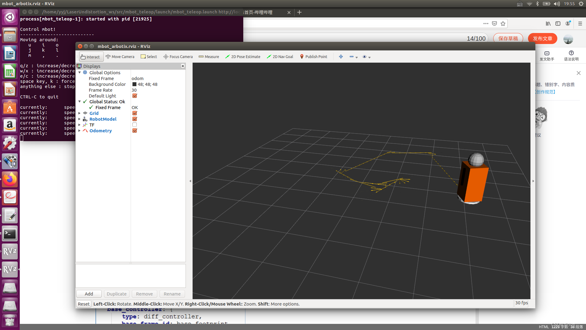Uncheck the Grid display checkbox

[135, 113]
